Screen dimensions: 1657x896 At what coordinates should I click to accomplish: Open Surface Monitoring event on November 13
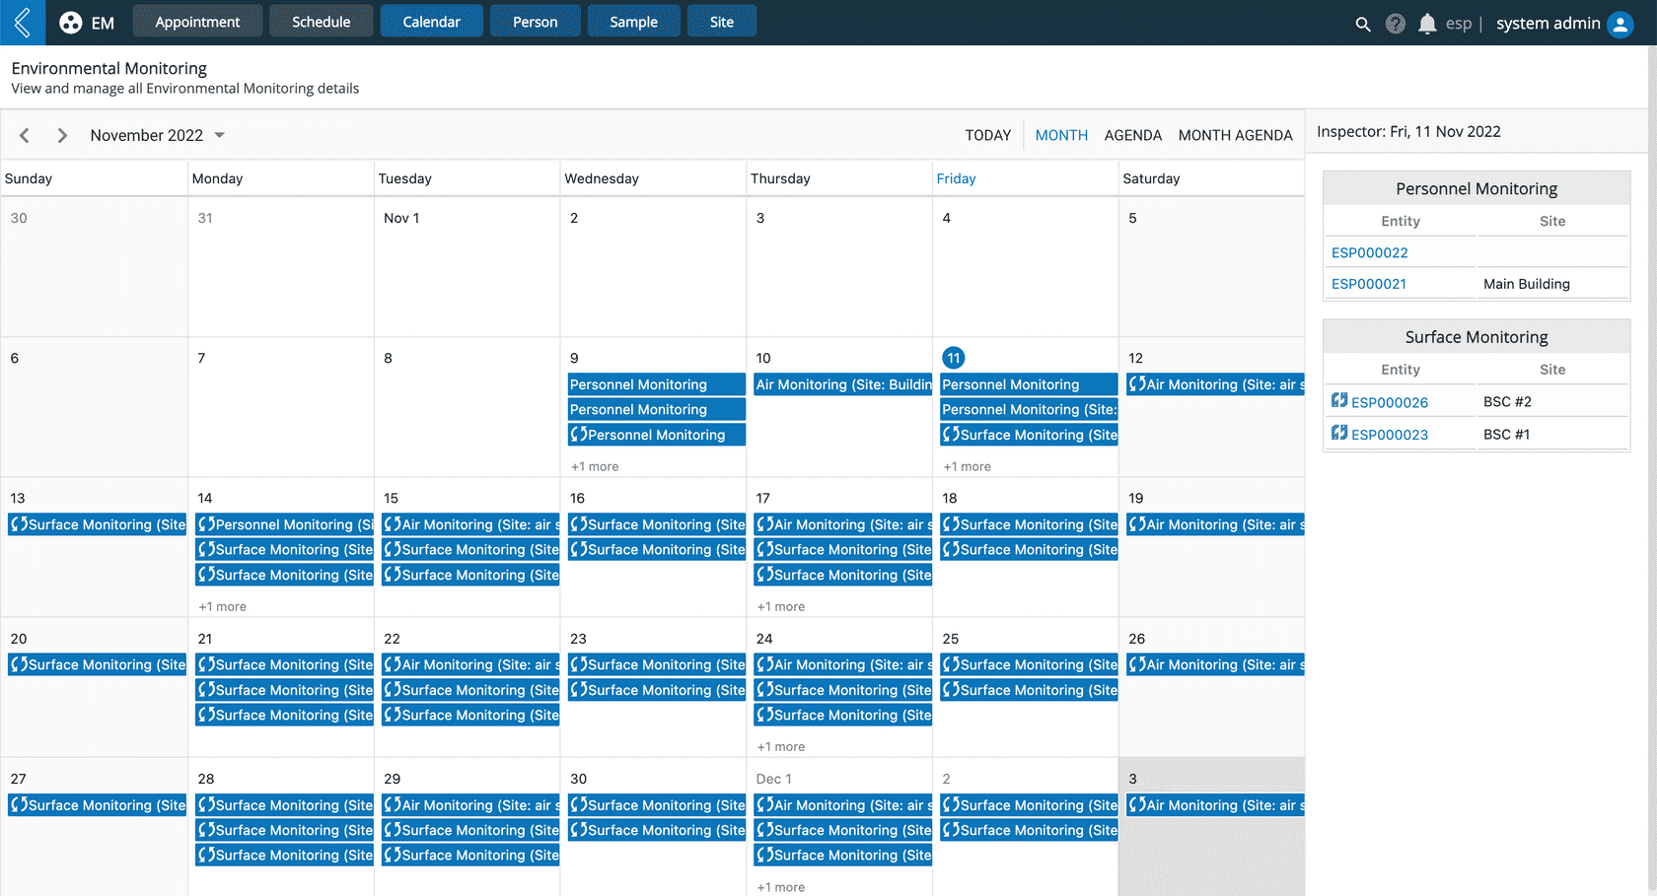98,524
